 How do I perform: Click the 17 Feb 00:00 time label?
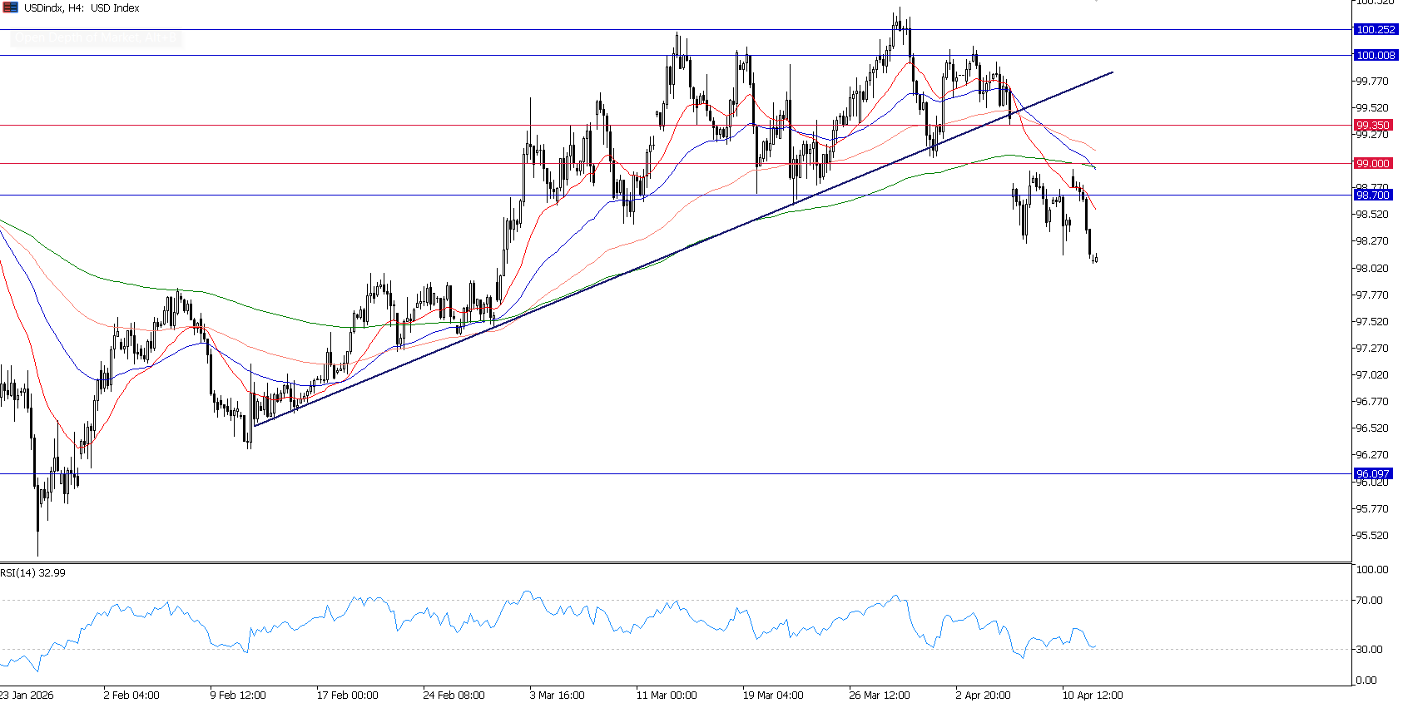[347, 695]
